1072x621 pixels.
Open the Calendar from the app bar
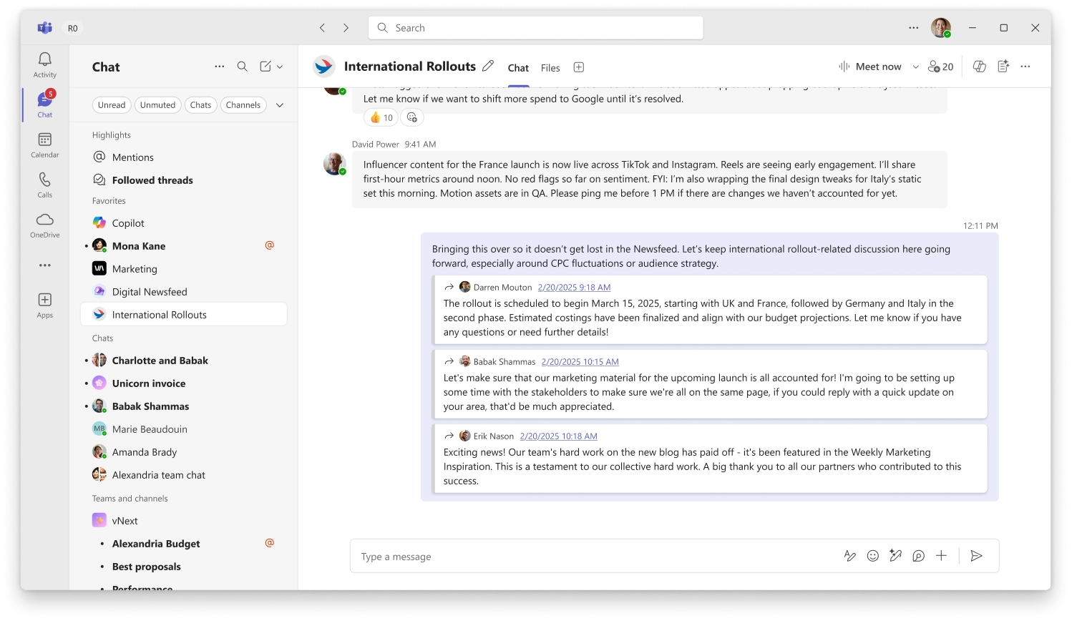click(44, 145)
